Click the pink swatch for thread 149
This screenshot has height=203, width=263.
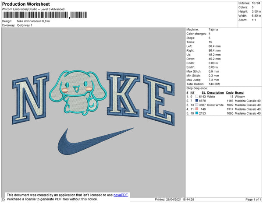click(x=197, y=109)
